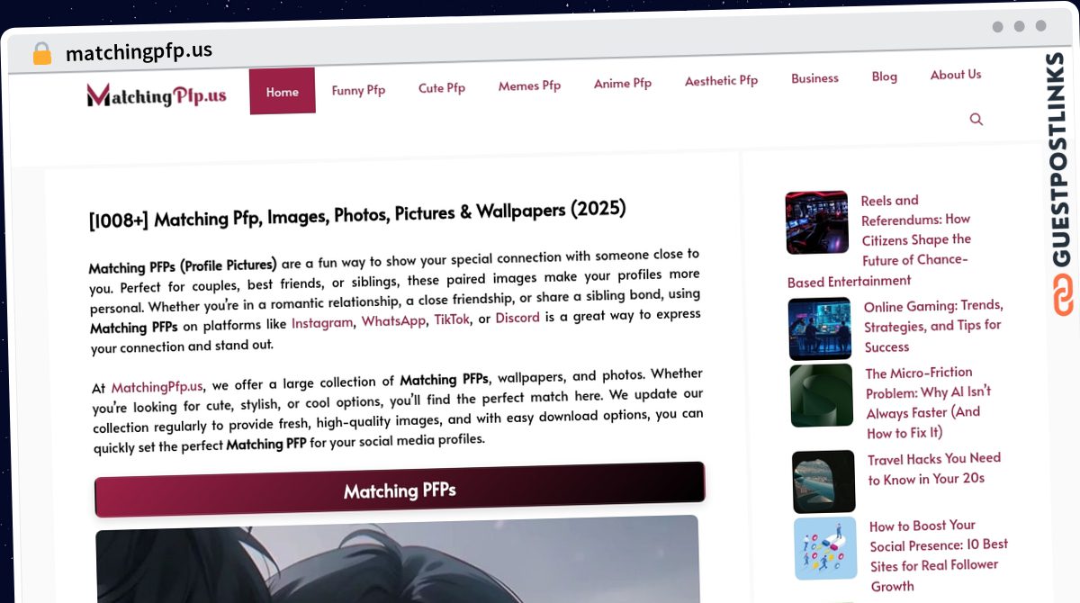Visit the About Us page
The width and height of the screenshot is (1080, 603).
[x=956, y=75]
